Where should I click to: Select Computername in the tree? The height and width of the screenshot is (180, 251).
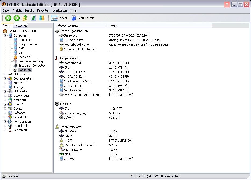[28, 44]
